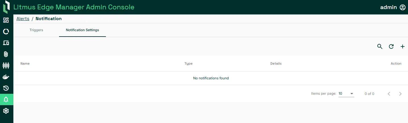Viewport: 408px width, 123px height.
Task: Switch to the Triggers tab
Action: [36, 30]
